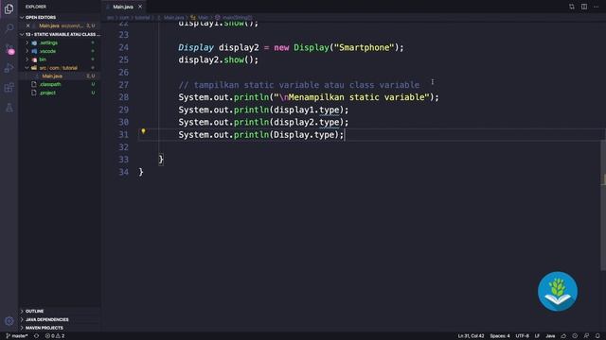
Task: Click display2.show() on line 25
Action: (218, 59)
